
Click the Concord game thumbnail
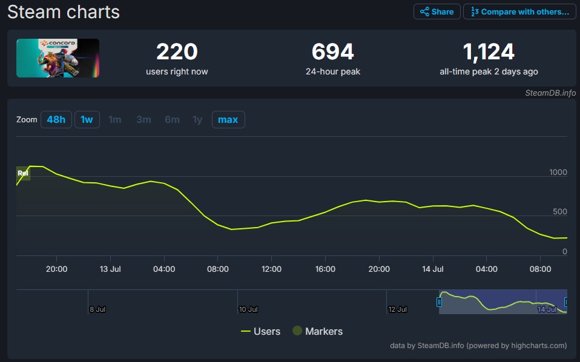58,58
